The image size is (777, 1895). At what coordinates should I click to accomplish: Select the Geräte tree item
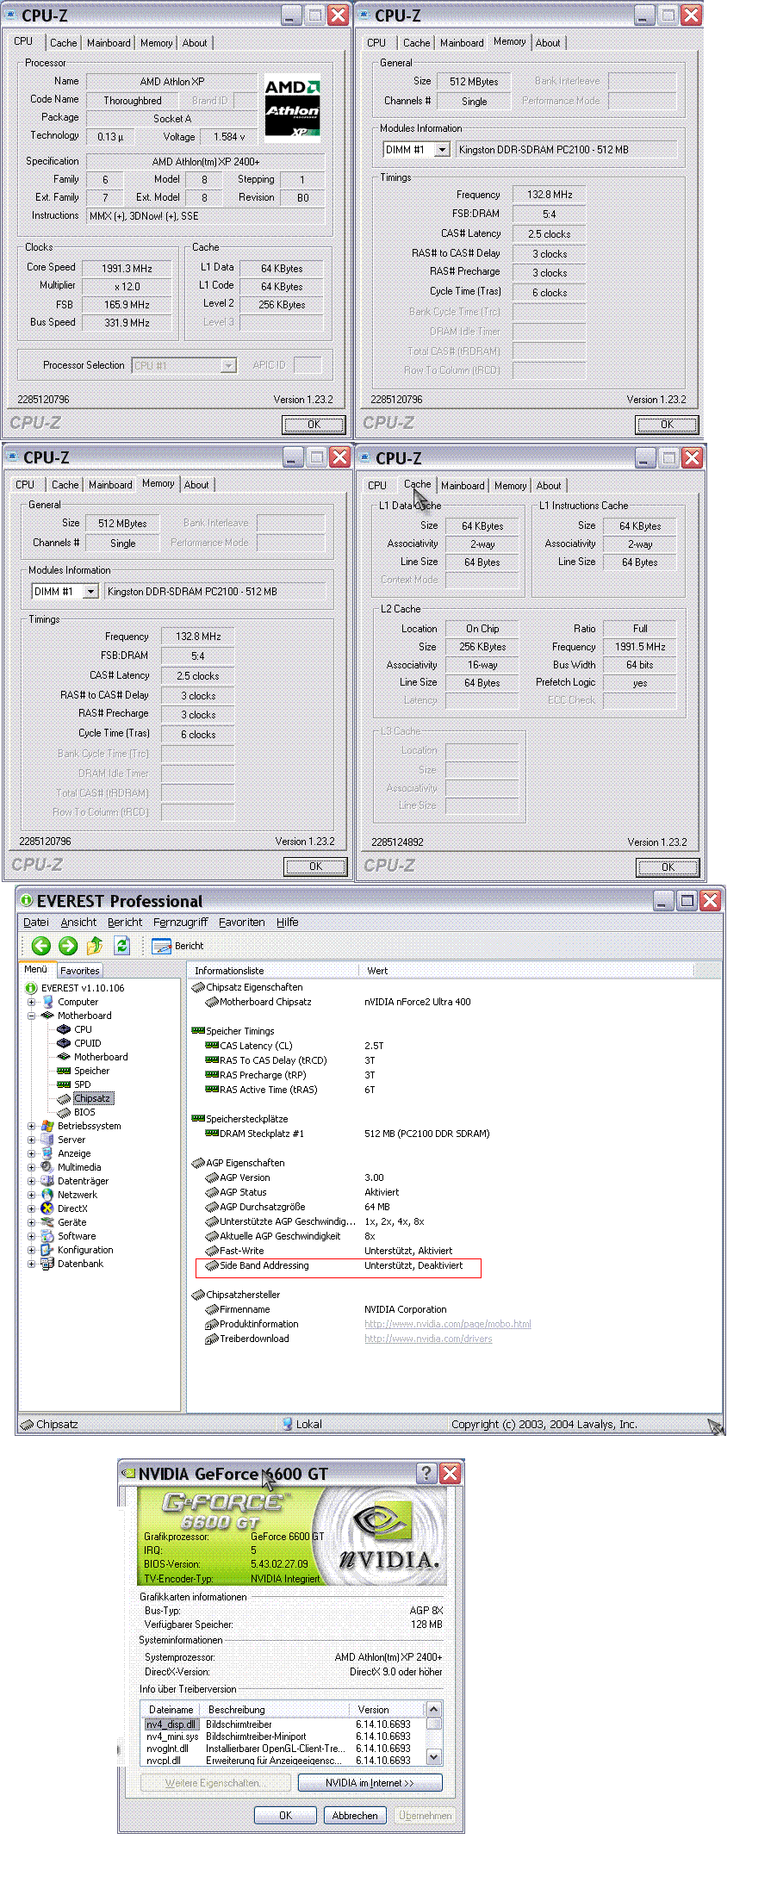pyautogui.click(x=71, y=1222)
